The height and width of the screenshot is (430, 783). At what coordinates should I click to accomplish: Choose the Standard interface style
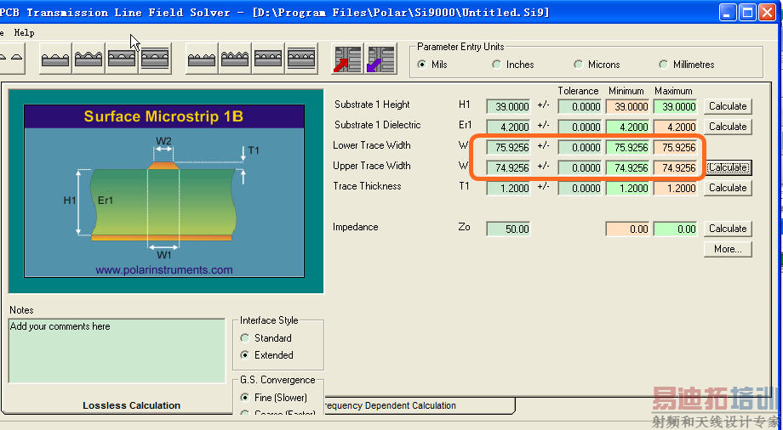tap(266, 338)
